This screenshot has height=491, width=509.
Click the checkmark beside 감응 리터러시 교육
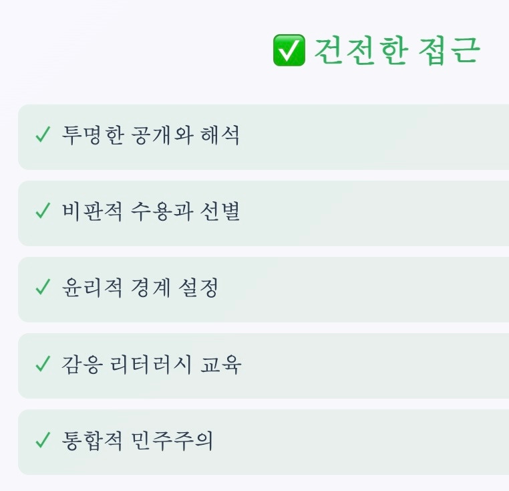coord(43,363)
